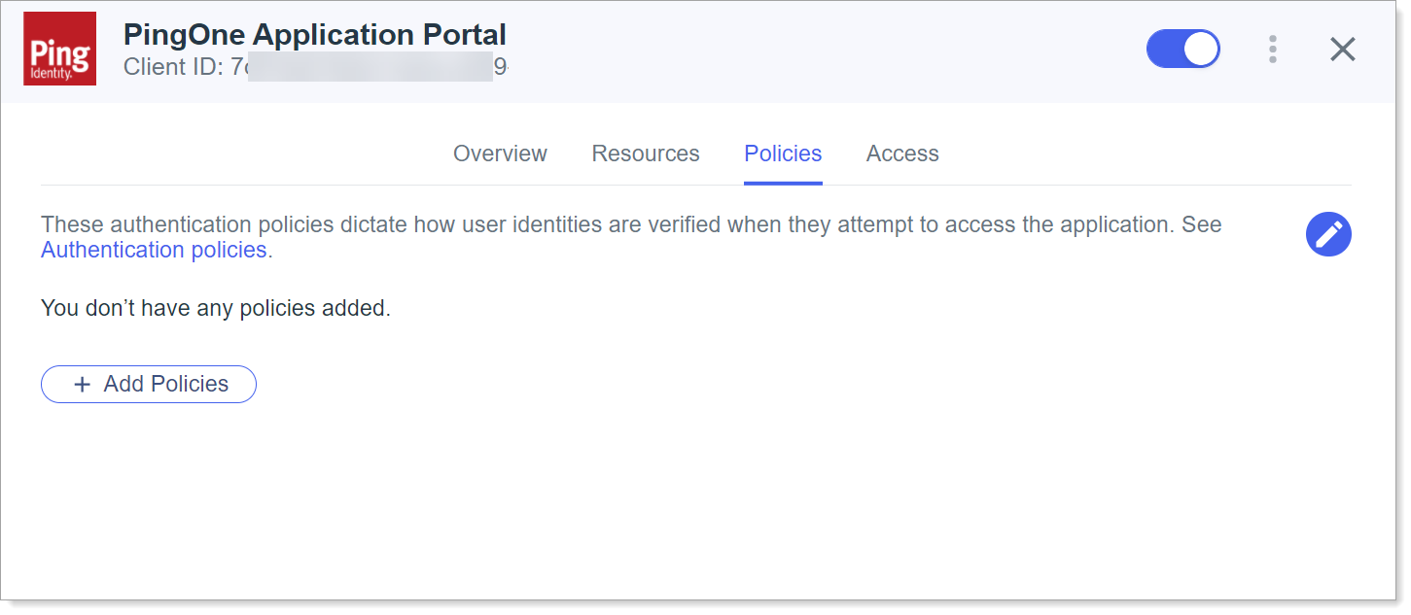Click the no policies added message
This screenshot has height=615, width=1411.
click(x=215, y=309)
